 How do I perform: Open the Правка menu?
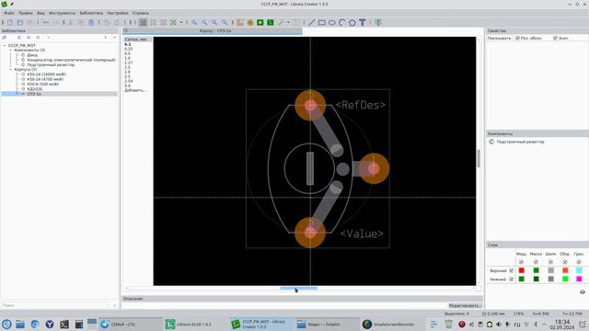point(26,13)
